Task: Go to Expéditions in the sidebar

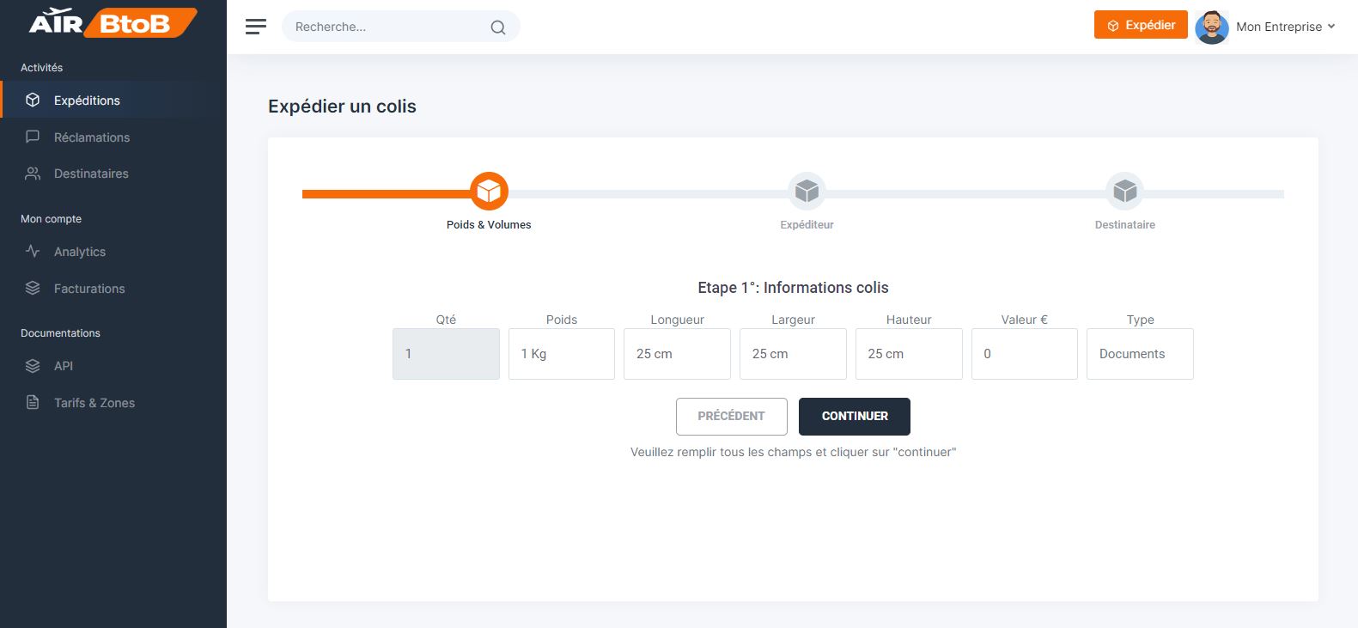Action: click(87, 101)
